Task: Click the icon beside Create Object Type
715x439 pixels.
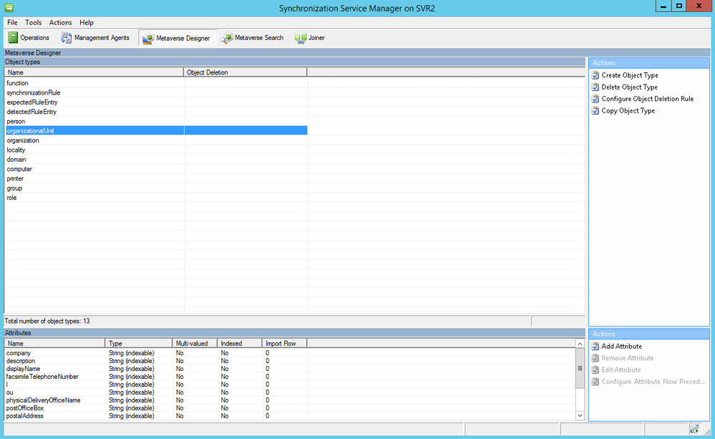Action: click(x=595, y=75)
